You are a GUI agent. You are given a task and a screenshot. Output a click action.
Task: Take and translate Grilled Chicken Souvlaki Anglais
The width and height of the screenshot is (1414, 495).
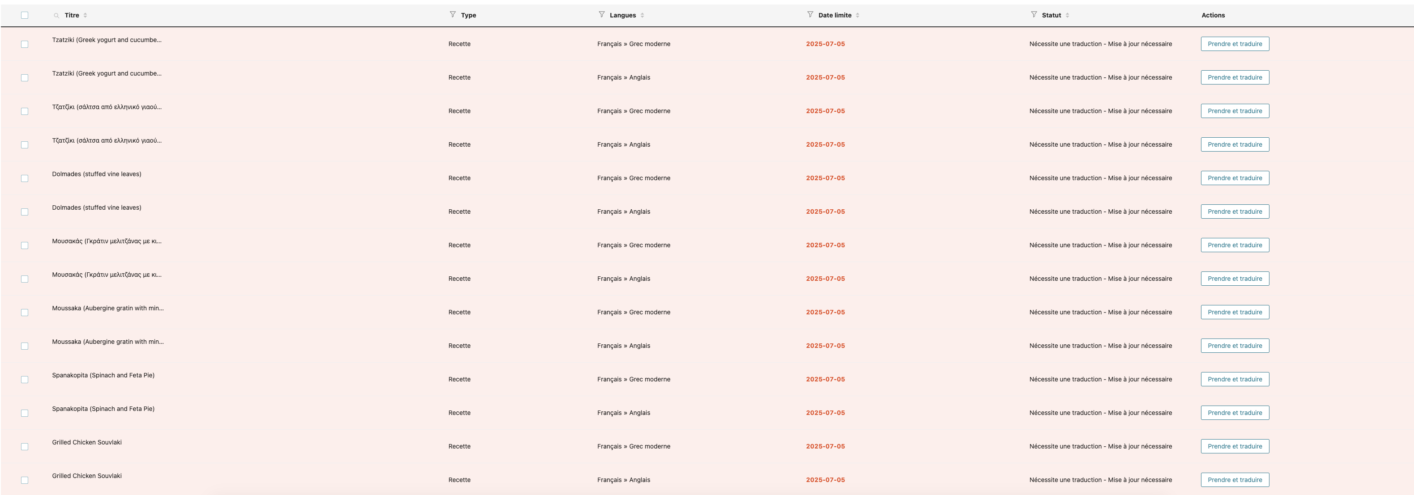pos(1235,480)
